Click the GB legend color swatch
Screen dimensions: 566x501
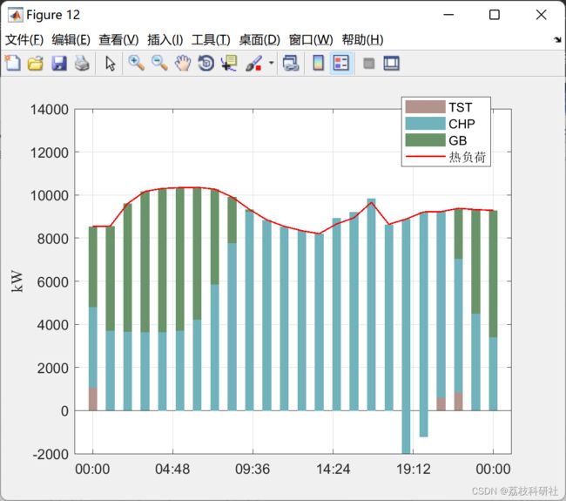click(x=425, y=140)
